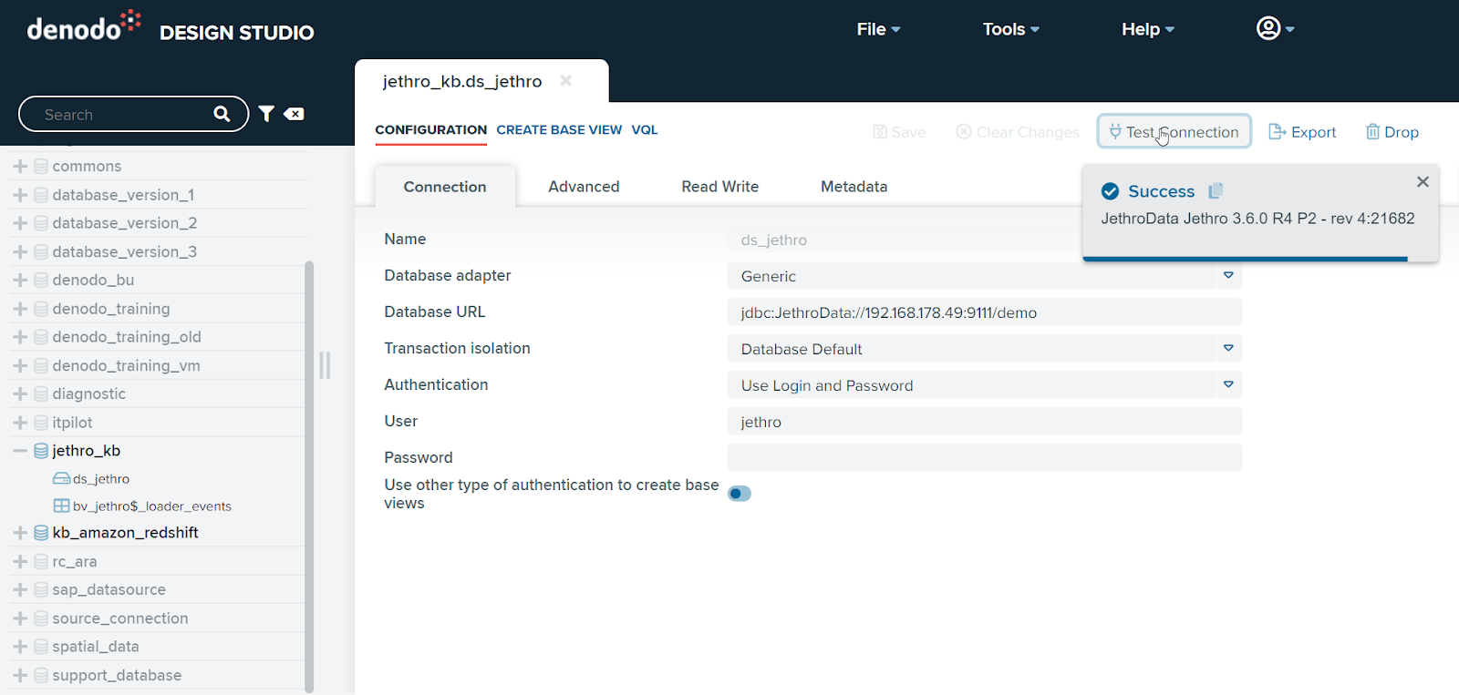Click the denodo_training database icon
Screen dimensions: 1459x695
coord(41,309)
